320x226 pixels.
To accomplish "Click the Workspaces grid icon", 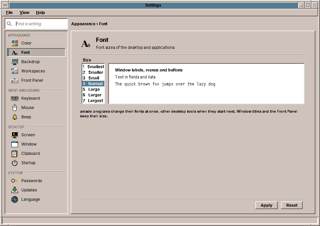I will pyautogui.click(x=14, y=71).
